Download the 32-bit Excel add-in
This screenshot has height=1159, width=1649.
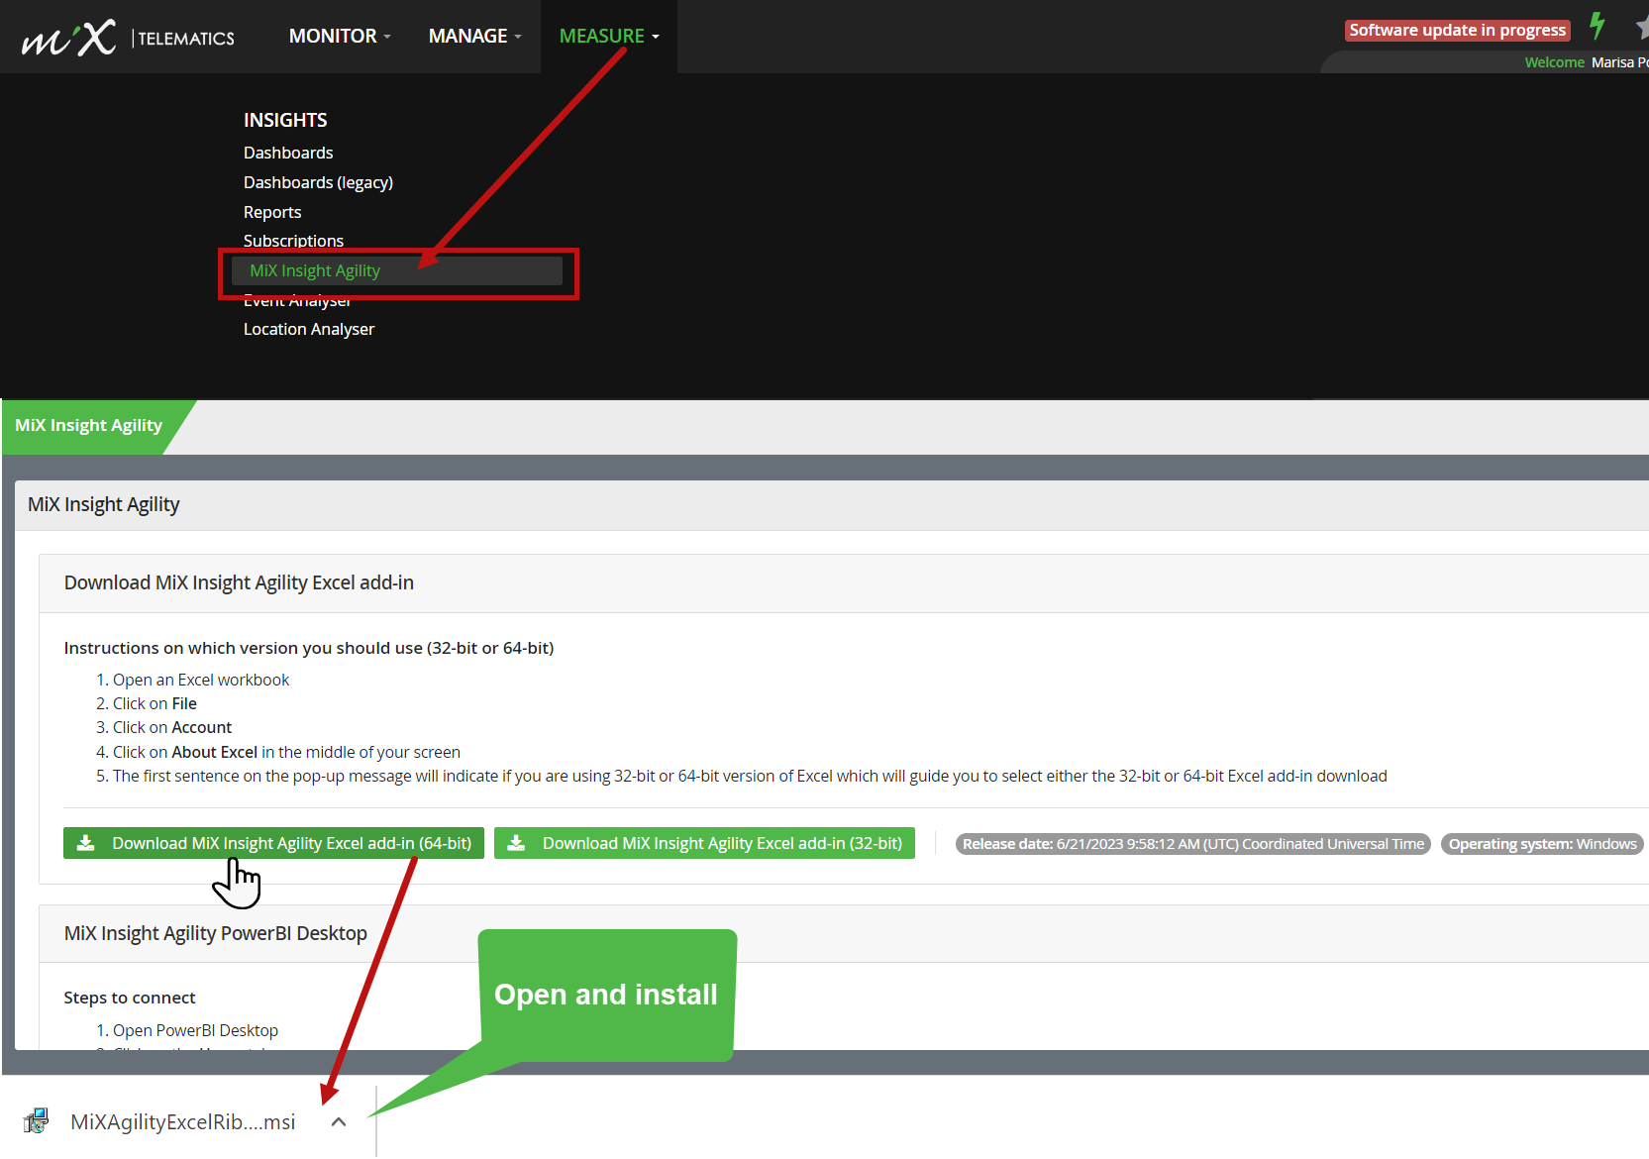704,843
